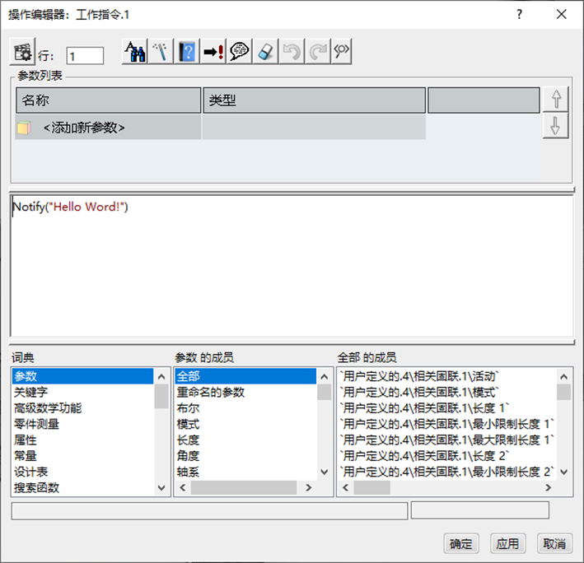The height and width of the screenshot is (563, 584).
Task: Click the 名称 column header
Action: [109, 100]
